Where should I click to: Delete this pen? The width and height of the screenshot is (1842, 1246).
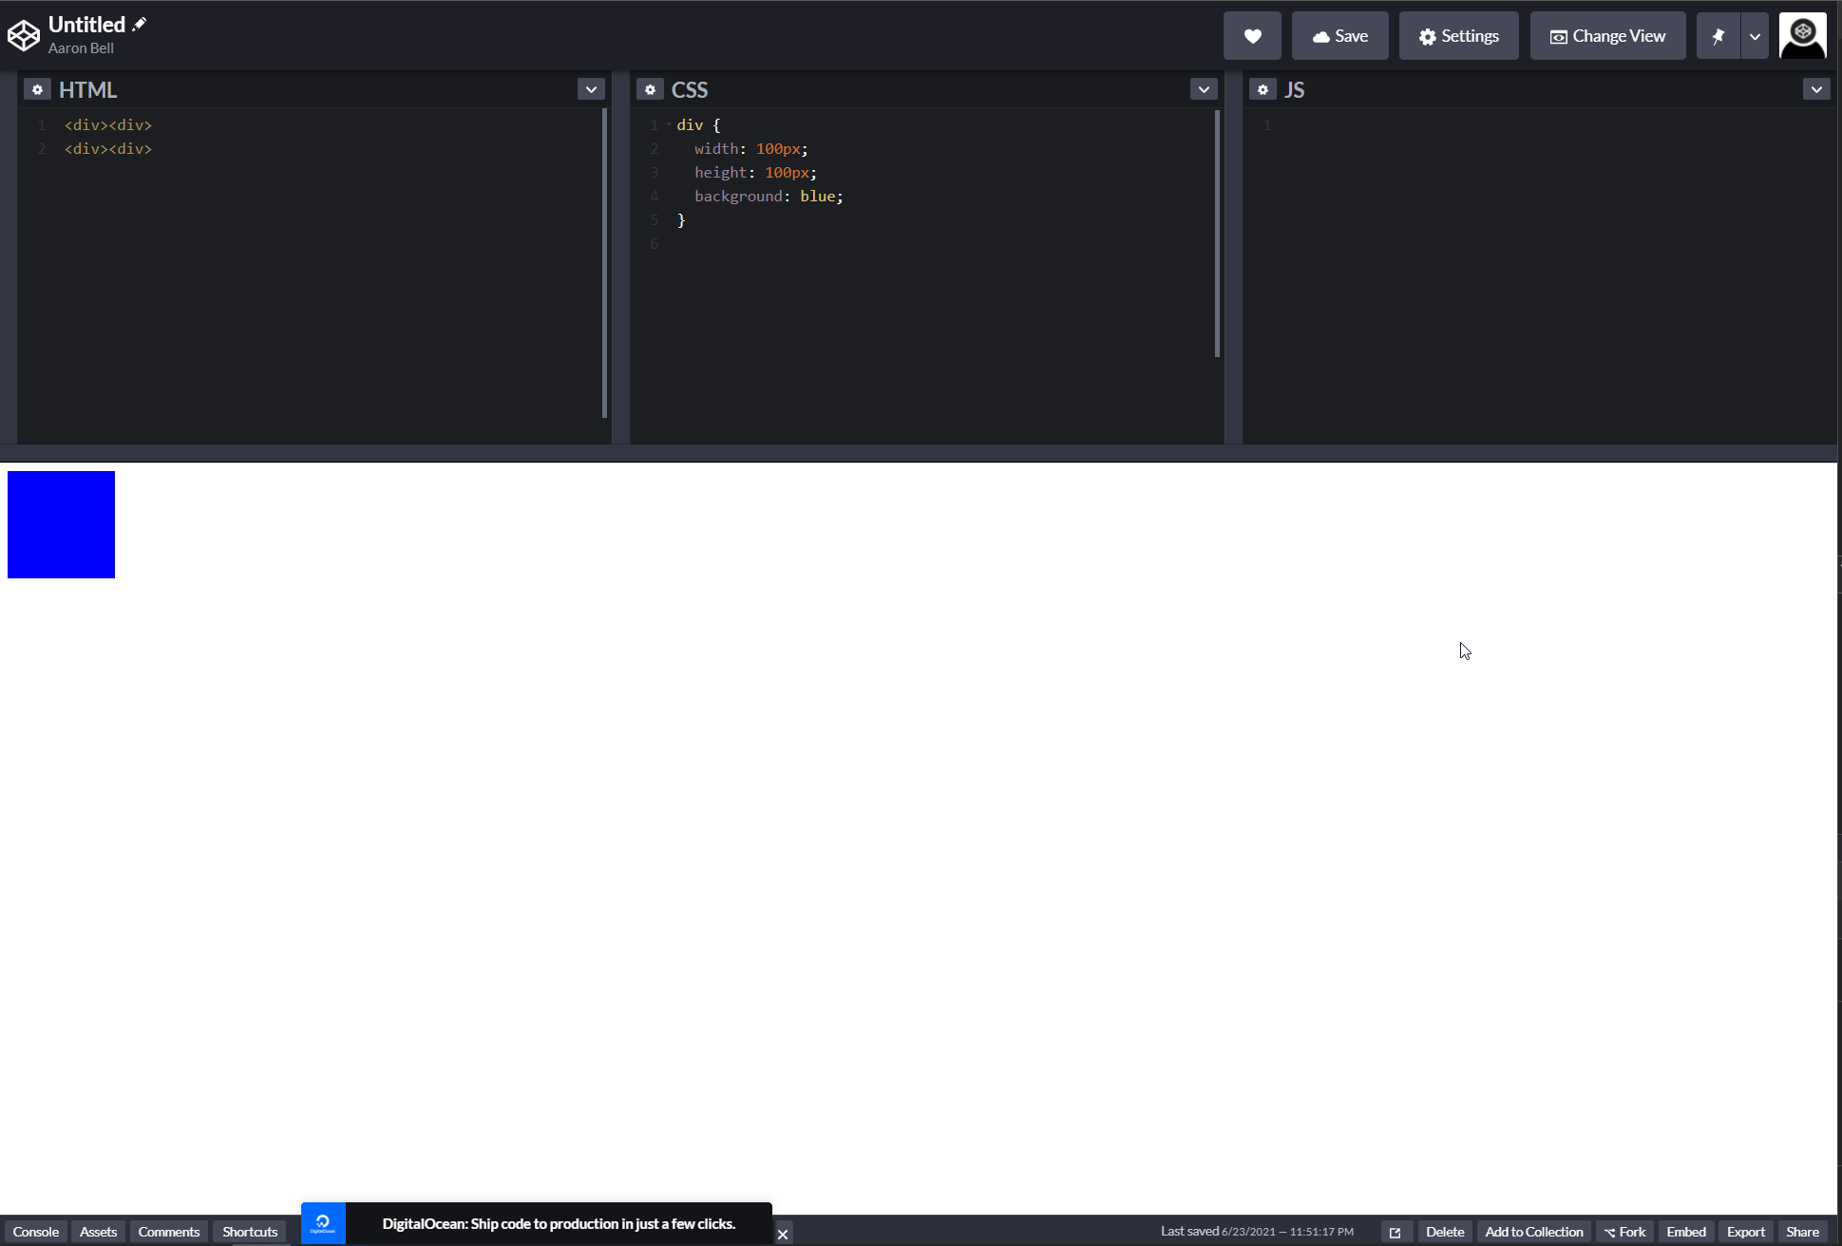pos(1445,1232)
